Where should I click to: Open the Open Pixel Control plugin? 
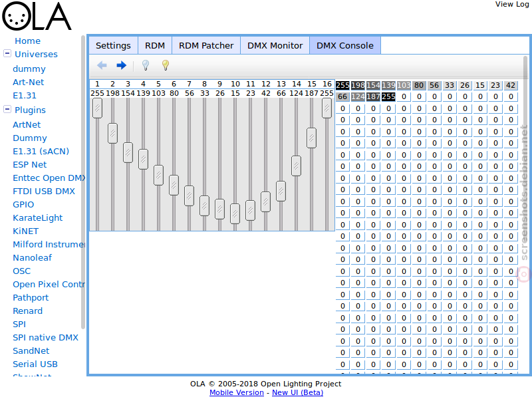click(x=49, y=285)
